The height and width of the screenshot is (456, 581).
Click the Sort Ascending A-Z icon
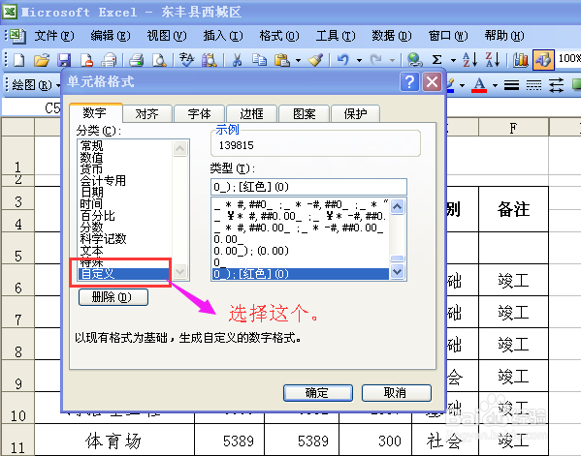click(x=470, y=60)
